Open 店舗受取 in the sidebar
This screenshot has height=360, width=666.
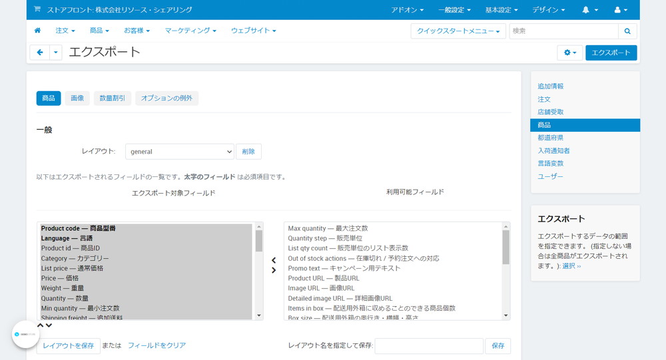(551, 112)
